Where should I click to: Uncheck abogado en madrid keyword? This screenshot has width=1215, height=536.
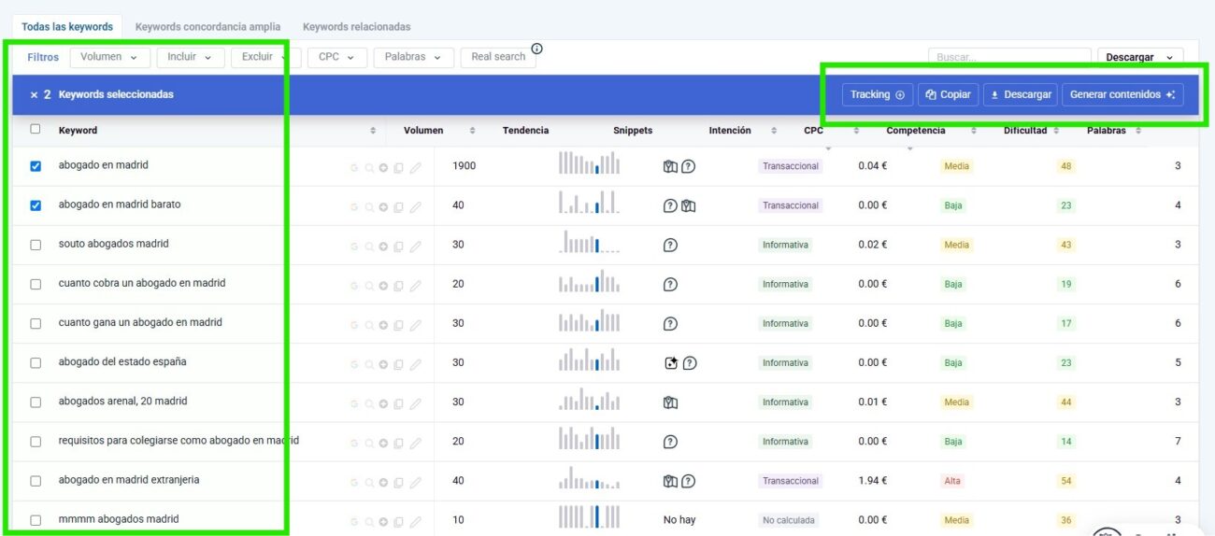pyautogui.click(x=36, y=166)
